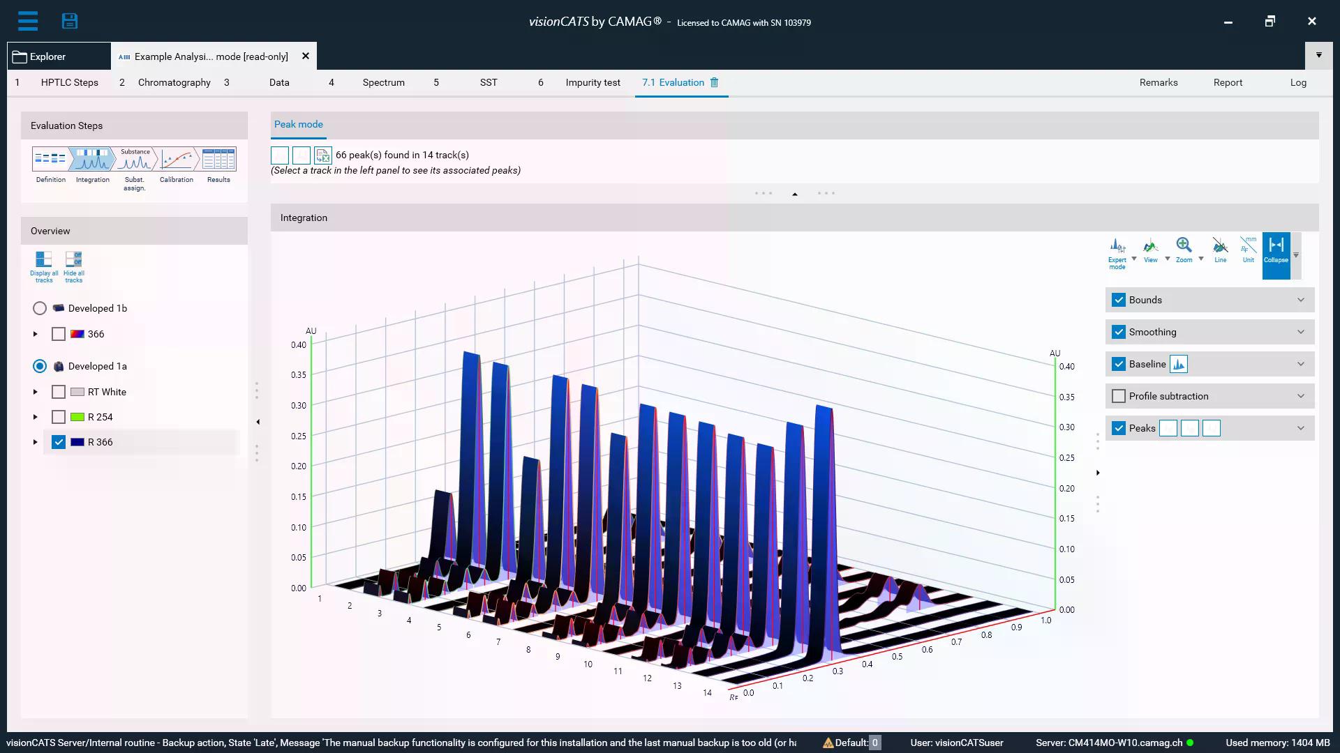
Task: Switch to the Chromatography tab
Action: [x=174, y=82]
